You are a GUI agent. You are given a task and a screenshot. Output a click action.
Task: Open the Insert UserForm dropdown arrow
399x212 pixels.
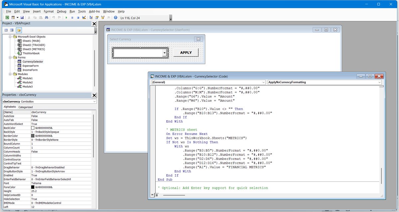17,17
